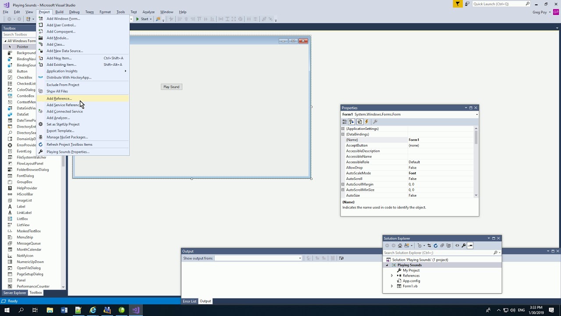
Task: Click Collapse All icon in Solution Explorer
Action: (x=442, y=246)
